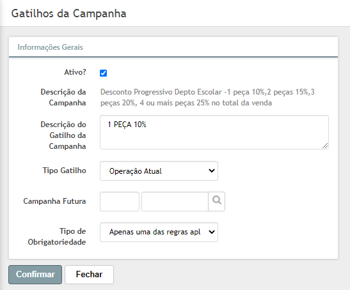Open the Tipo Gatilho dropdown showing Operação Atual
The height and width of the screenshot is (290, 350).
(159, 171)
